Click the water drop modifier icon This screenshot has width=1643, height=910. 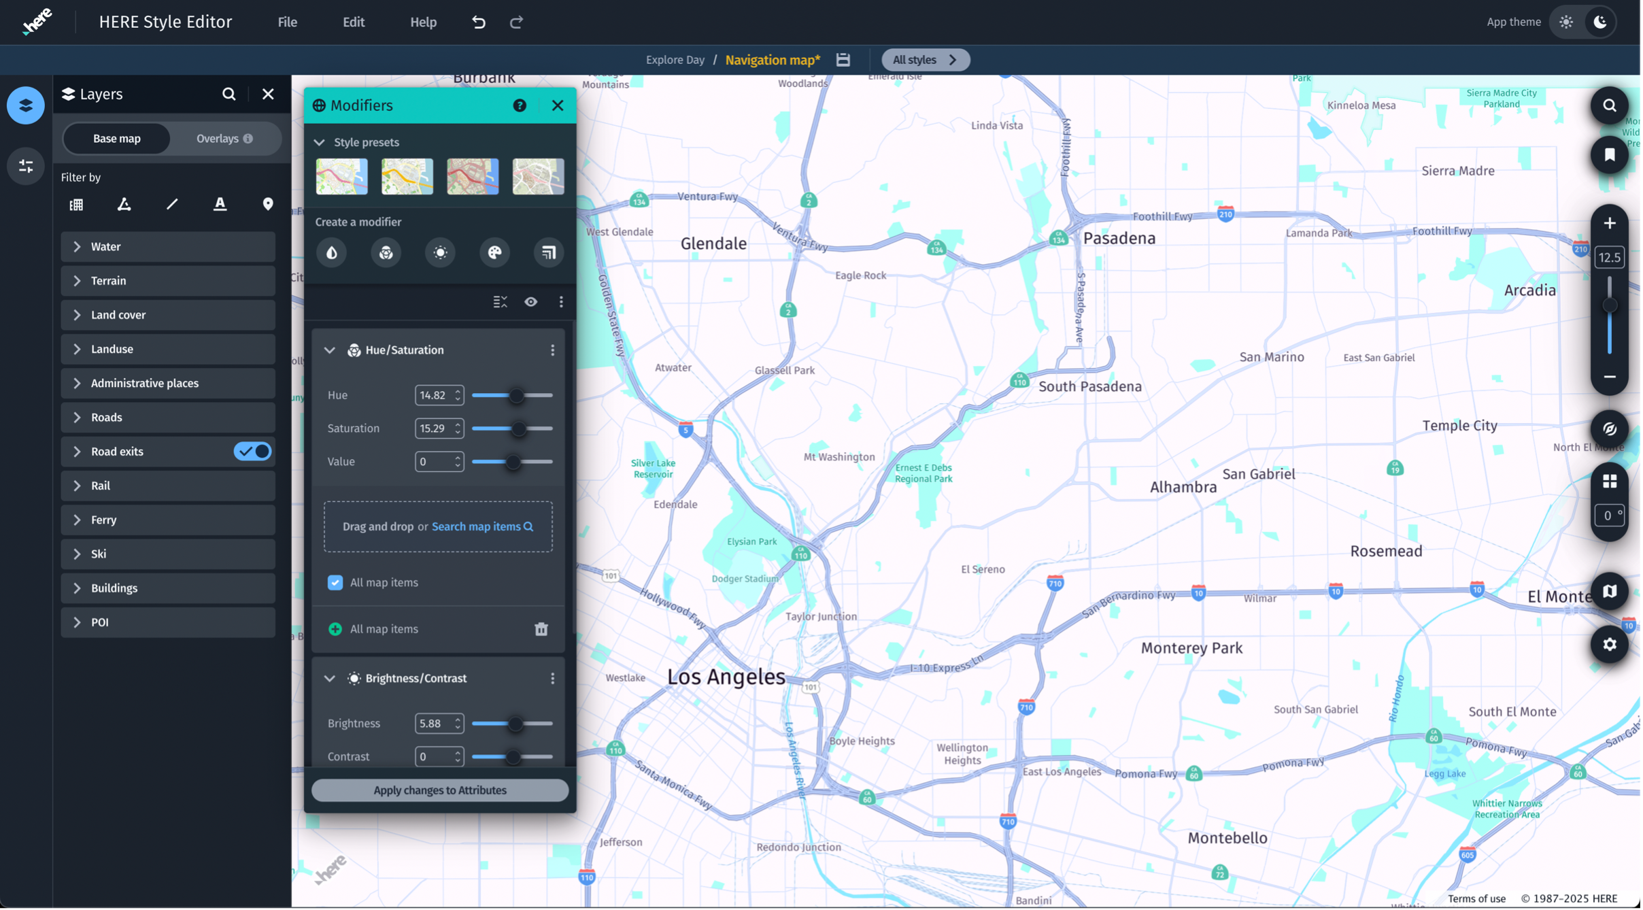331,253
